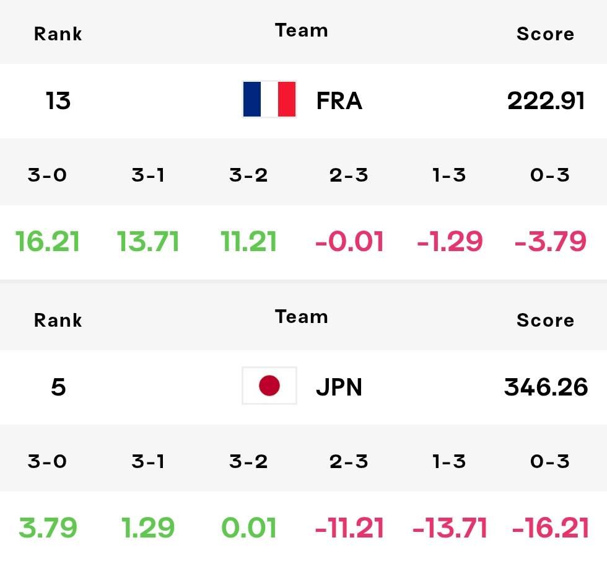Select the JPN team name
Image resolution: width=607 pixels, height=566 pixels.
[x=339, y=387]
